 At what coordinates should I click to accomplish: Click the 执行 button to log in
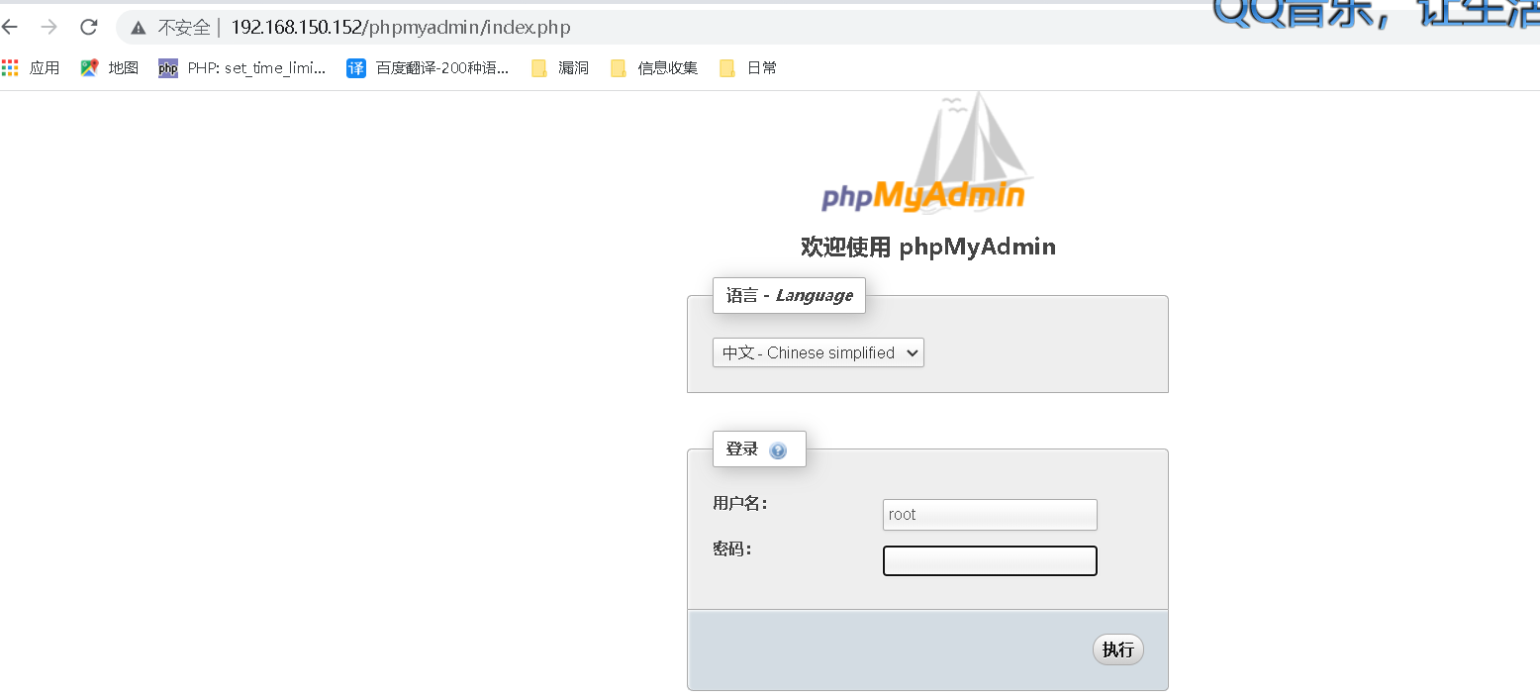pyautogui.click(x=1118, y=649)
